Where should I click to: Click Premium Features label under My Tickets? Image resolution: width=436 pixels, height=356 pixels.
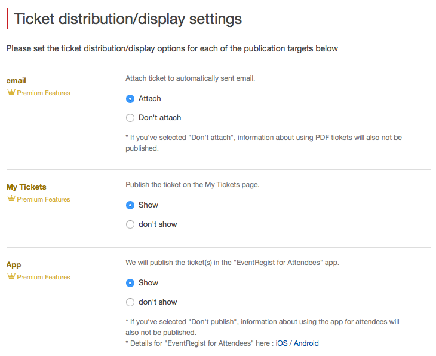pyautogui.click(x=44, y=199)
